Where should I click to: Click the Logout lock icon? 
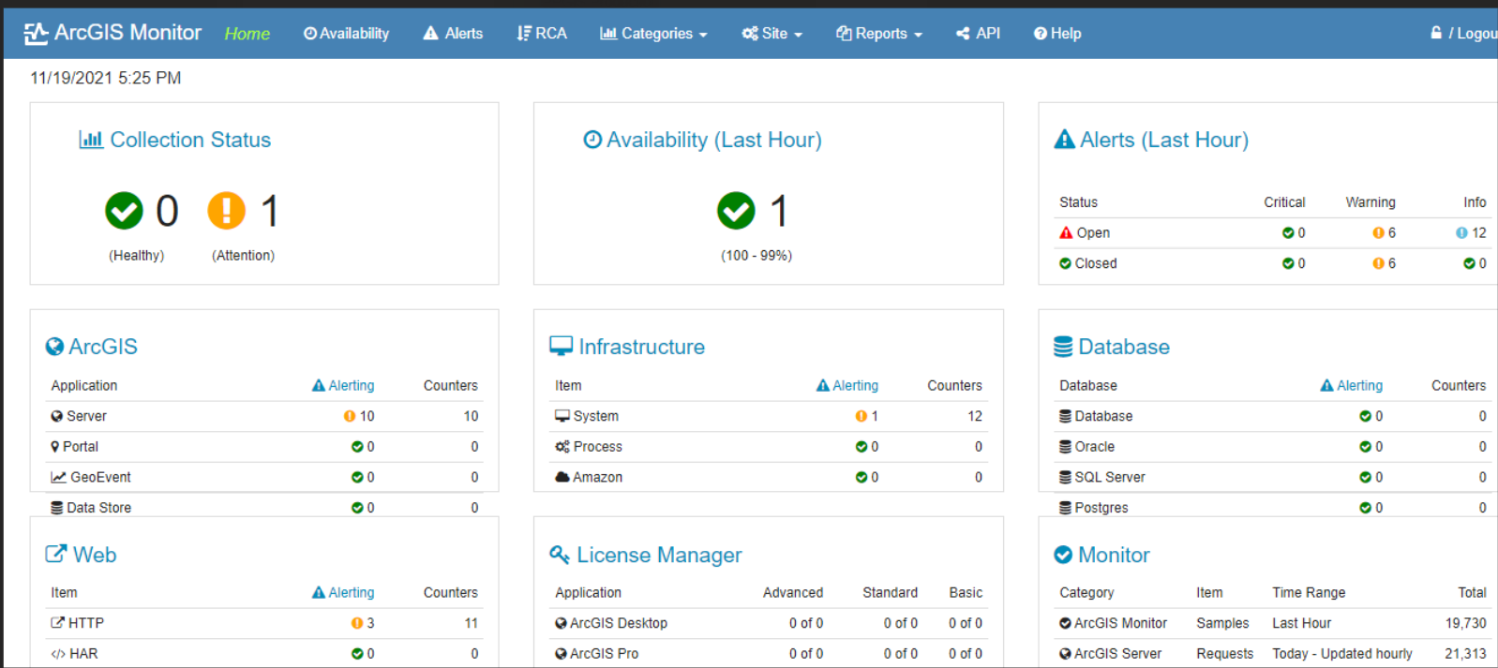pyautogui.click(x=1436, y=33)
